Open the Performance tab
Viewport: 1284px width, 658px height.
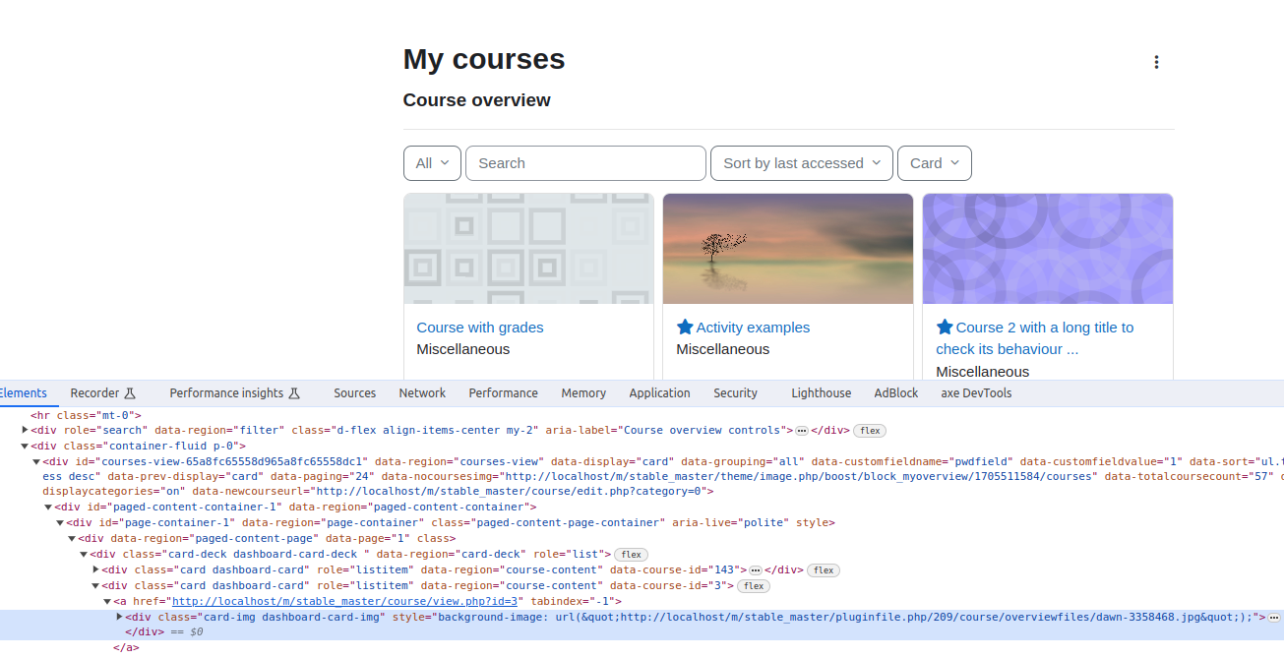tap(503, 392)
